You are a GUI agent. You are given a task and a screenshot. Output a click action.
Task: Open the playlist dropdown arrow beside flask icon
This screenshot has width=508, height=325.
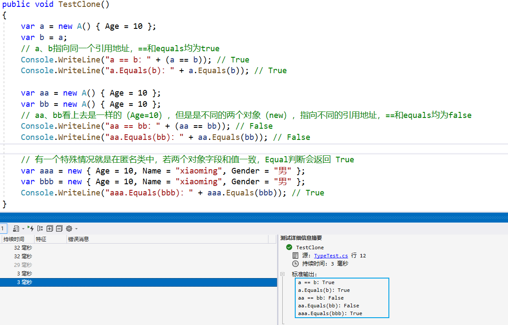pos(23,229)
